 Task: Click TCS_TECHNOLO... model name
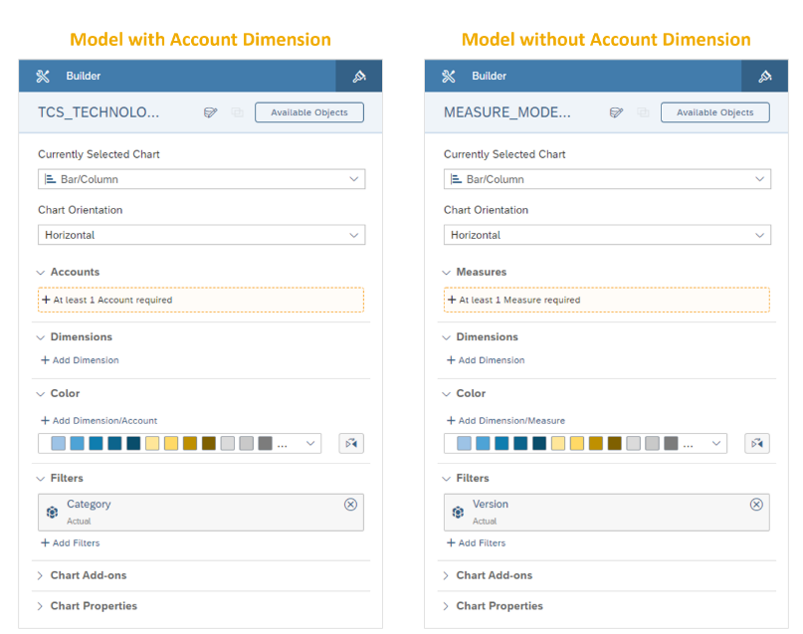coord(99,112)
